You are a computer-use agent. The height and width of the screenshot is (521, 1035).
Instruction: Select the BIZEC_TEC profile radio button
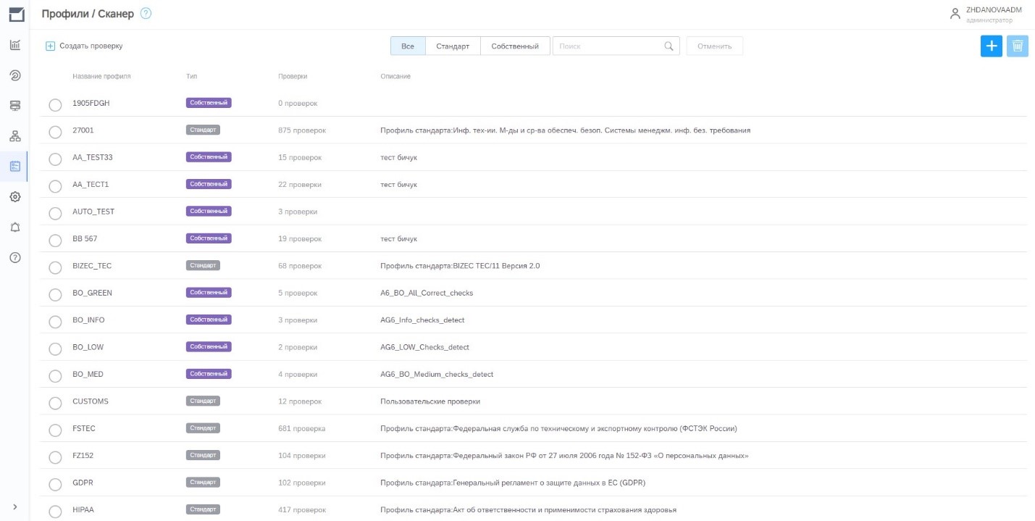(55, 267)
